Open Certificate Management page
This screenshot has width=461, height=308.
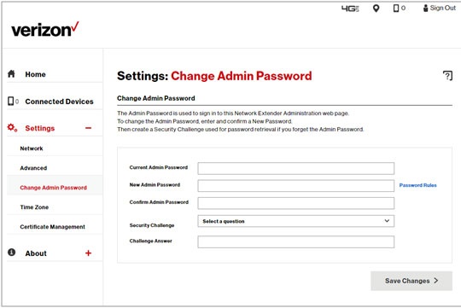coord(52,227)
